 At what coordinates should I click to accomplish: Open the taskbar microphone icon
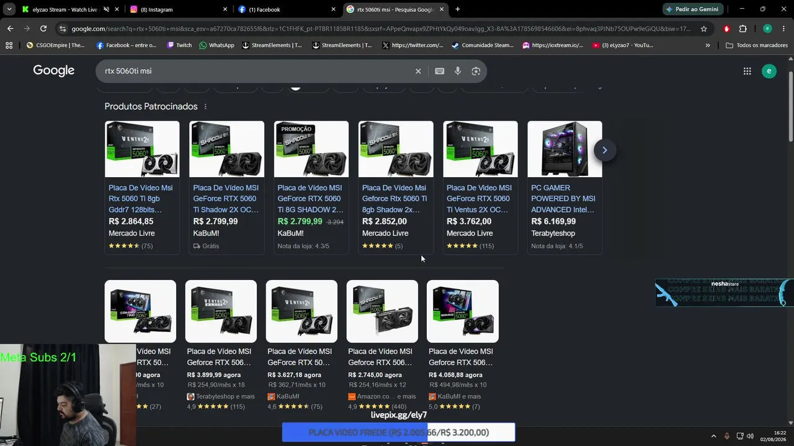726,436
